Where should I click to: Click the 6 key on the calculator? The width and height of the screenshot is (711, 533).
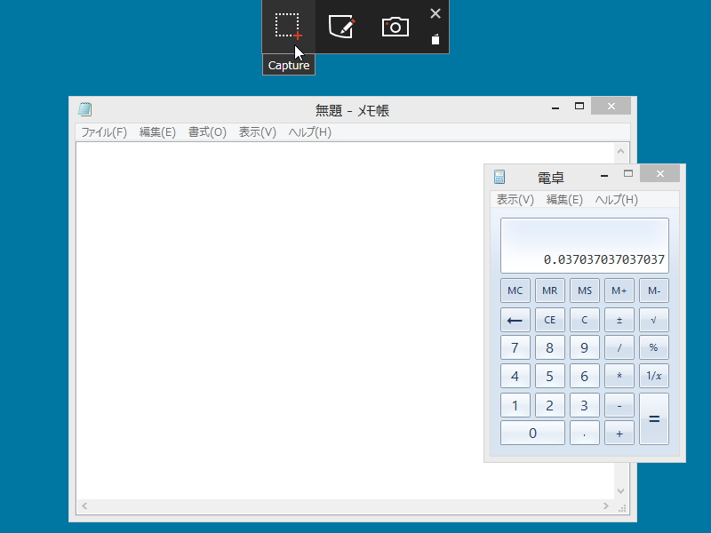pyautogui.click(x=585, y=376)
